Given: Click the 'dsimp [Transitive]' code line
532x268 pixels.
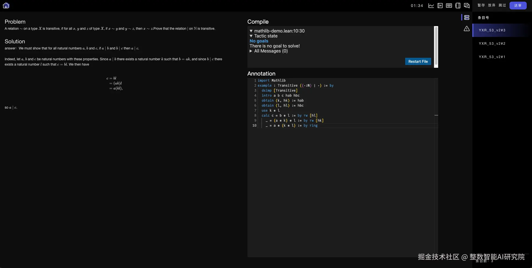Looking at the screenshot, I should tap(279, 91).
